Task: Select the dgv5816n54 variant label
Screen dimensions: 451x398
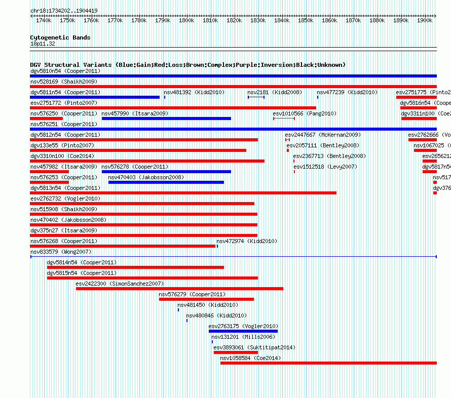Action: (x=425, y=103)
